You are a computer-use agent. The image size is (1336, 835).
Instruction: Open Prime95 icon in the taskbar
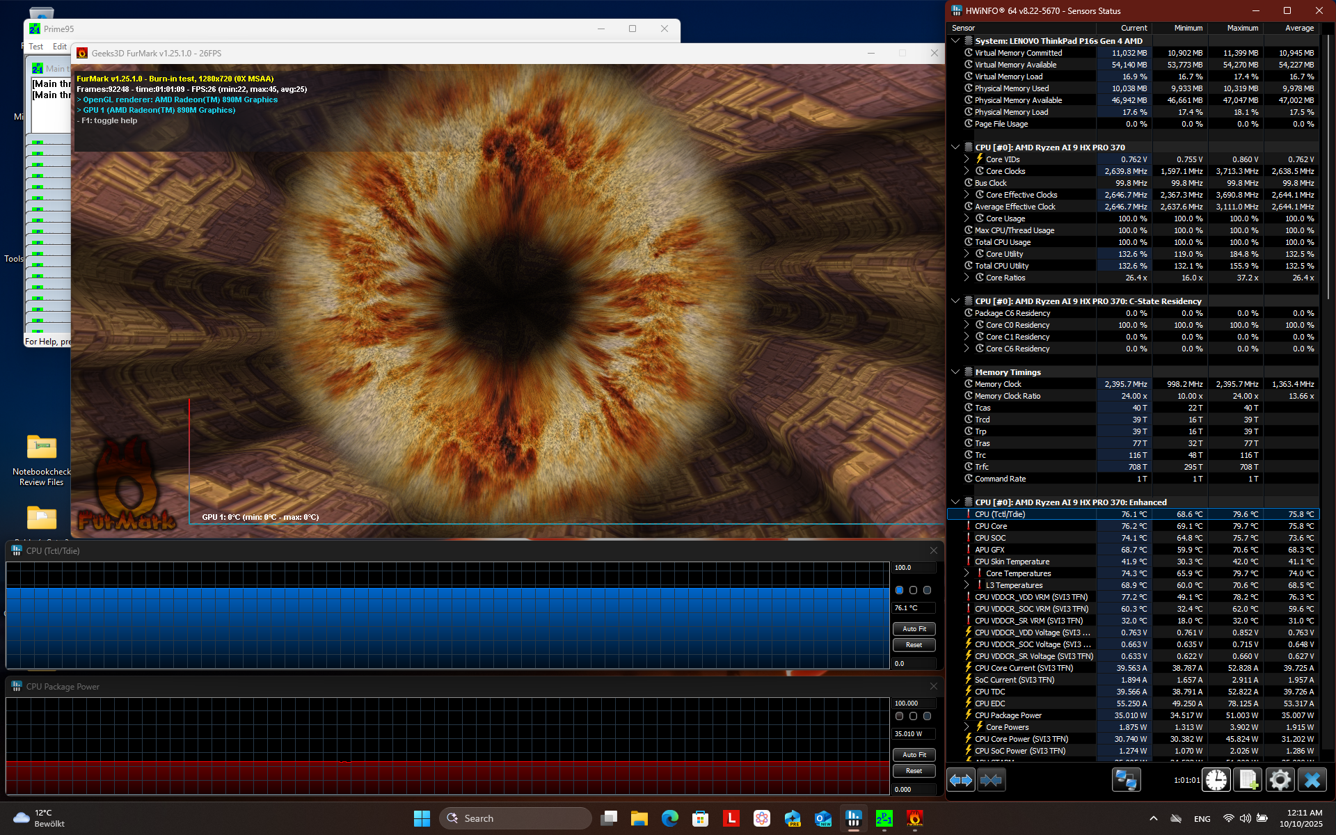(x=884, y=818)
